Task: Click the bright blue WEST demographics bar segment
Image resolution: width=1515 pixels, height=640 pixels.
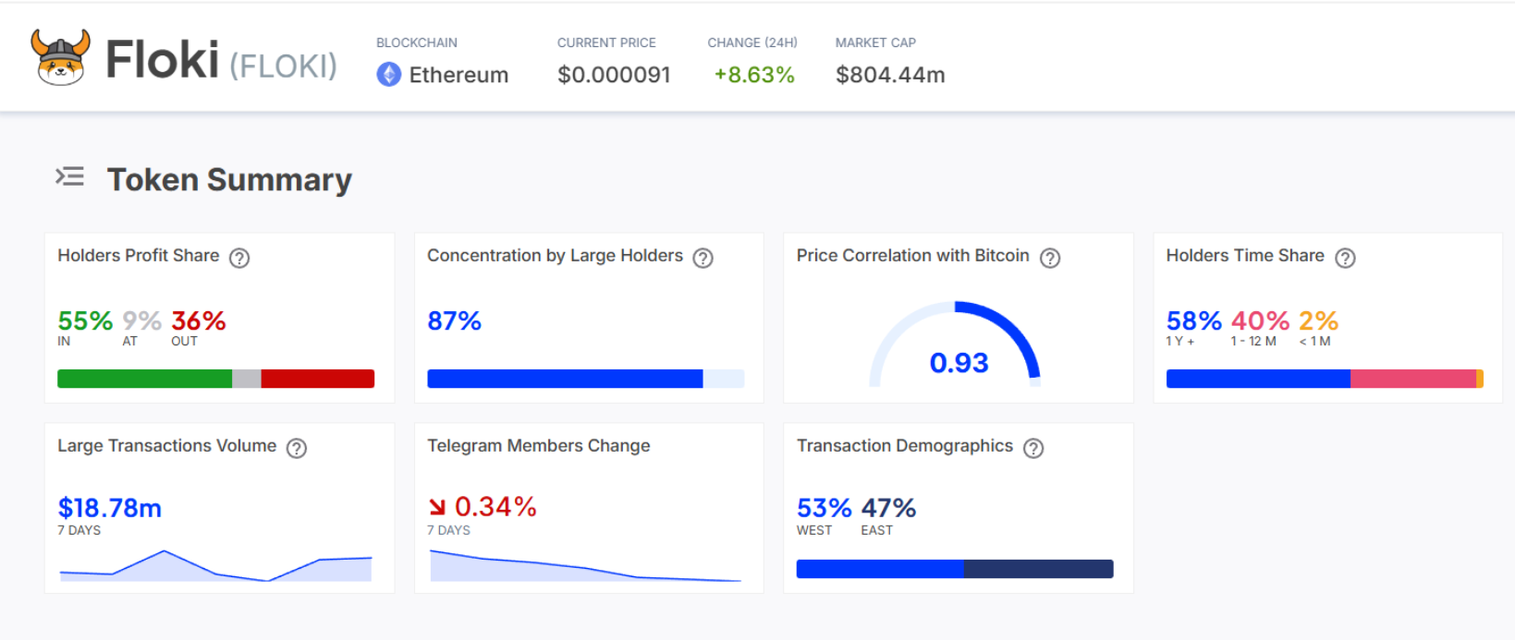Action: pyautogui.click(x=881, y=569)
